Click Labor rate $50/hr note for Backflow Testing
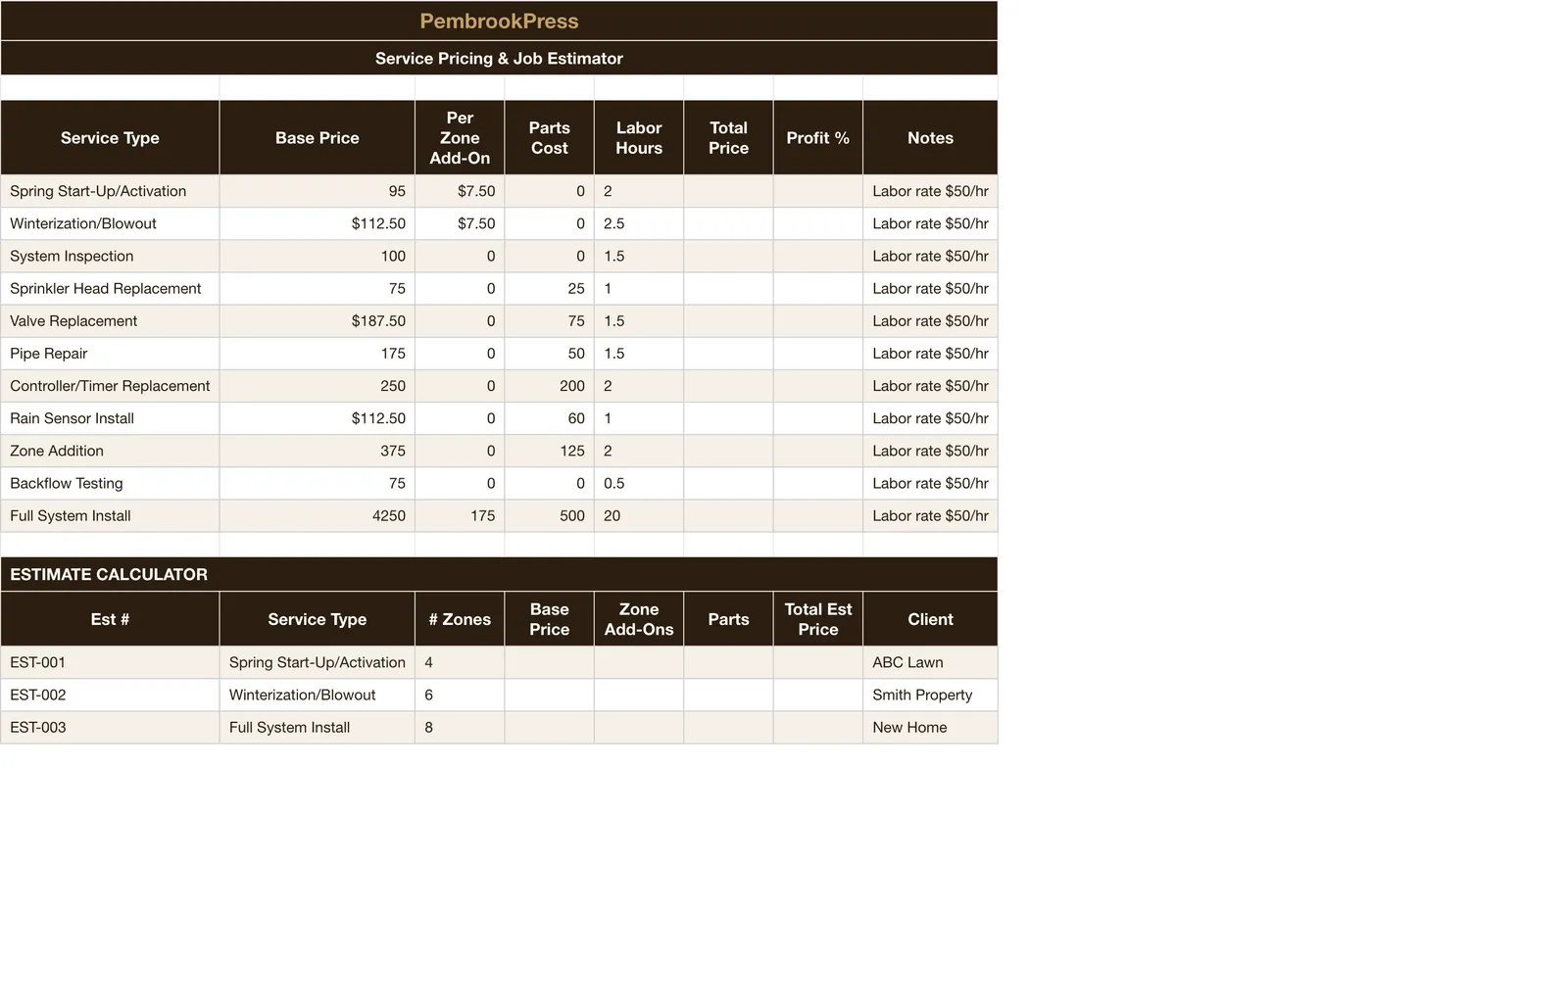Image resolution: width=1568 pixels, height=1008 pixels. pyautogui.click(x=930, y=483)
